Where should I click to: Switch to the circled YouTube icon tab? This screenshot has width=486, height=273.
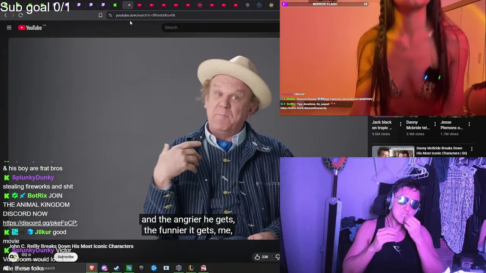coord(200,5)
